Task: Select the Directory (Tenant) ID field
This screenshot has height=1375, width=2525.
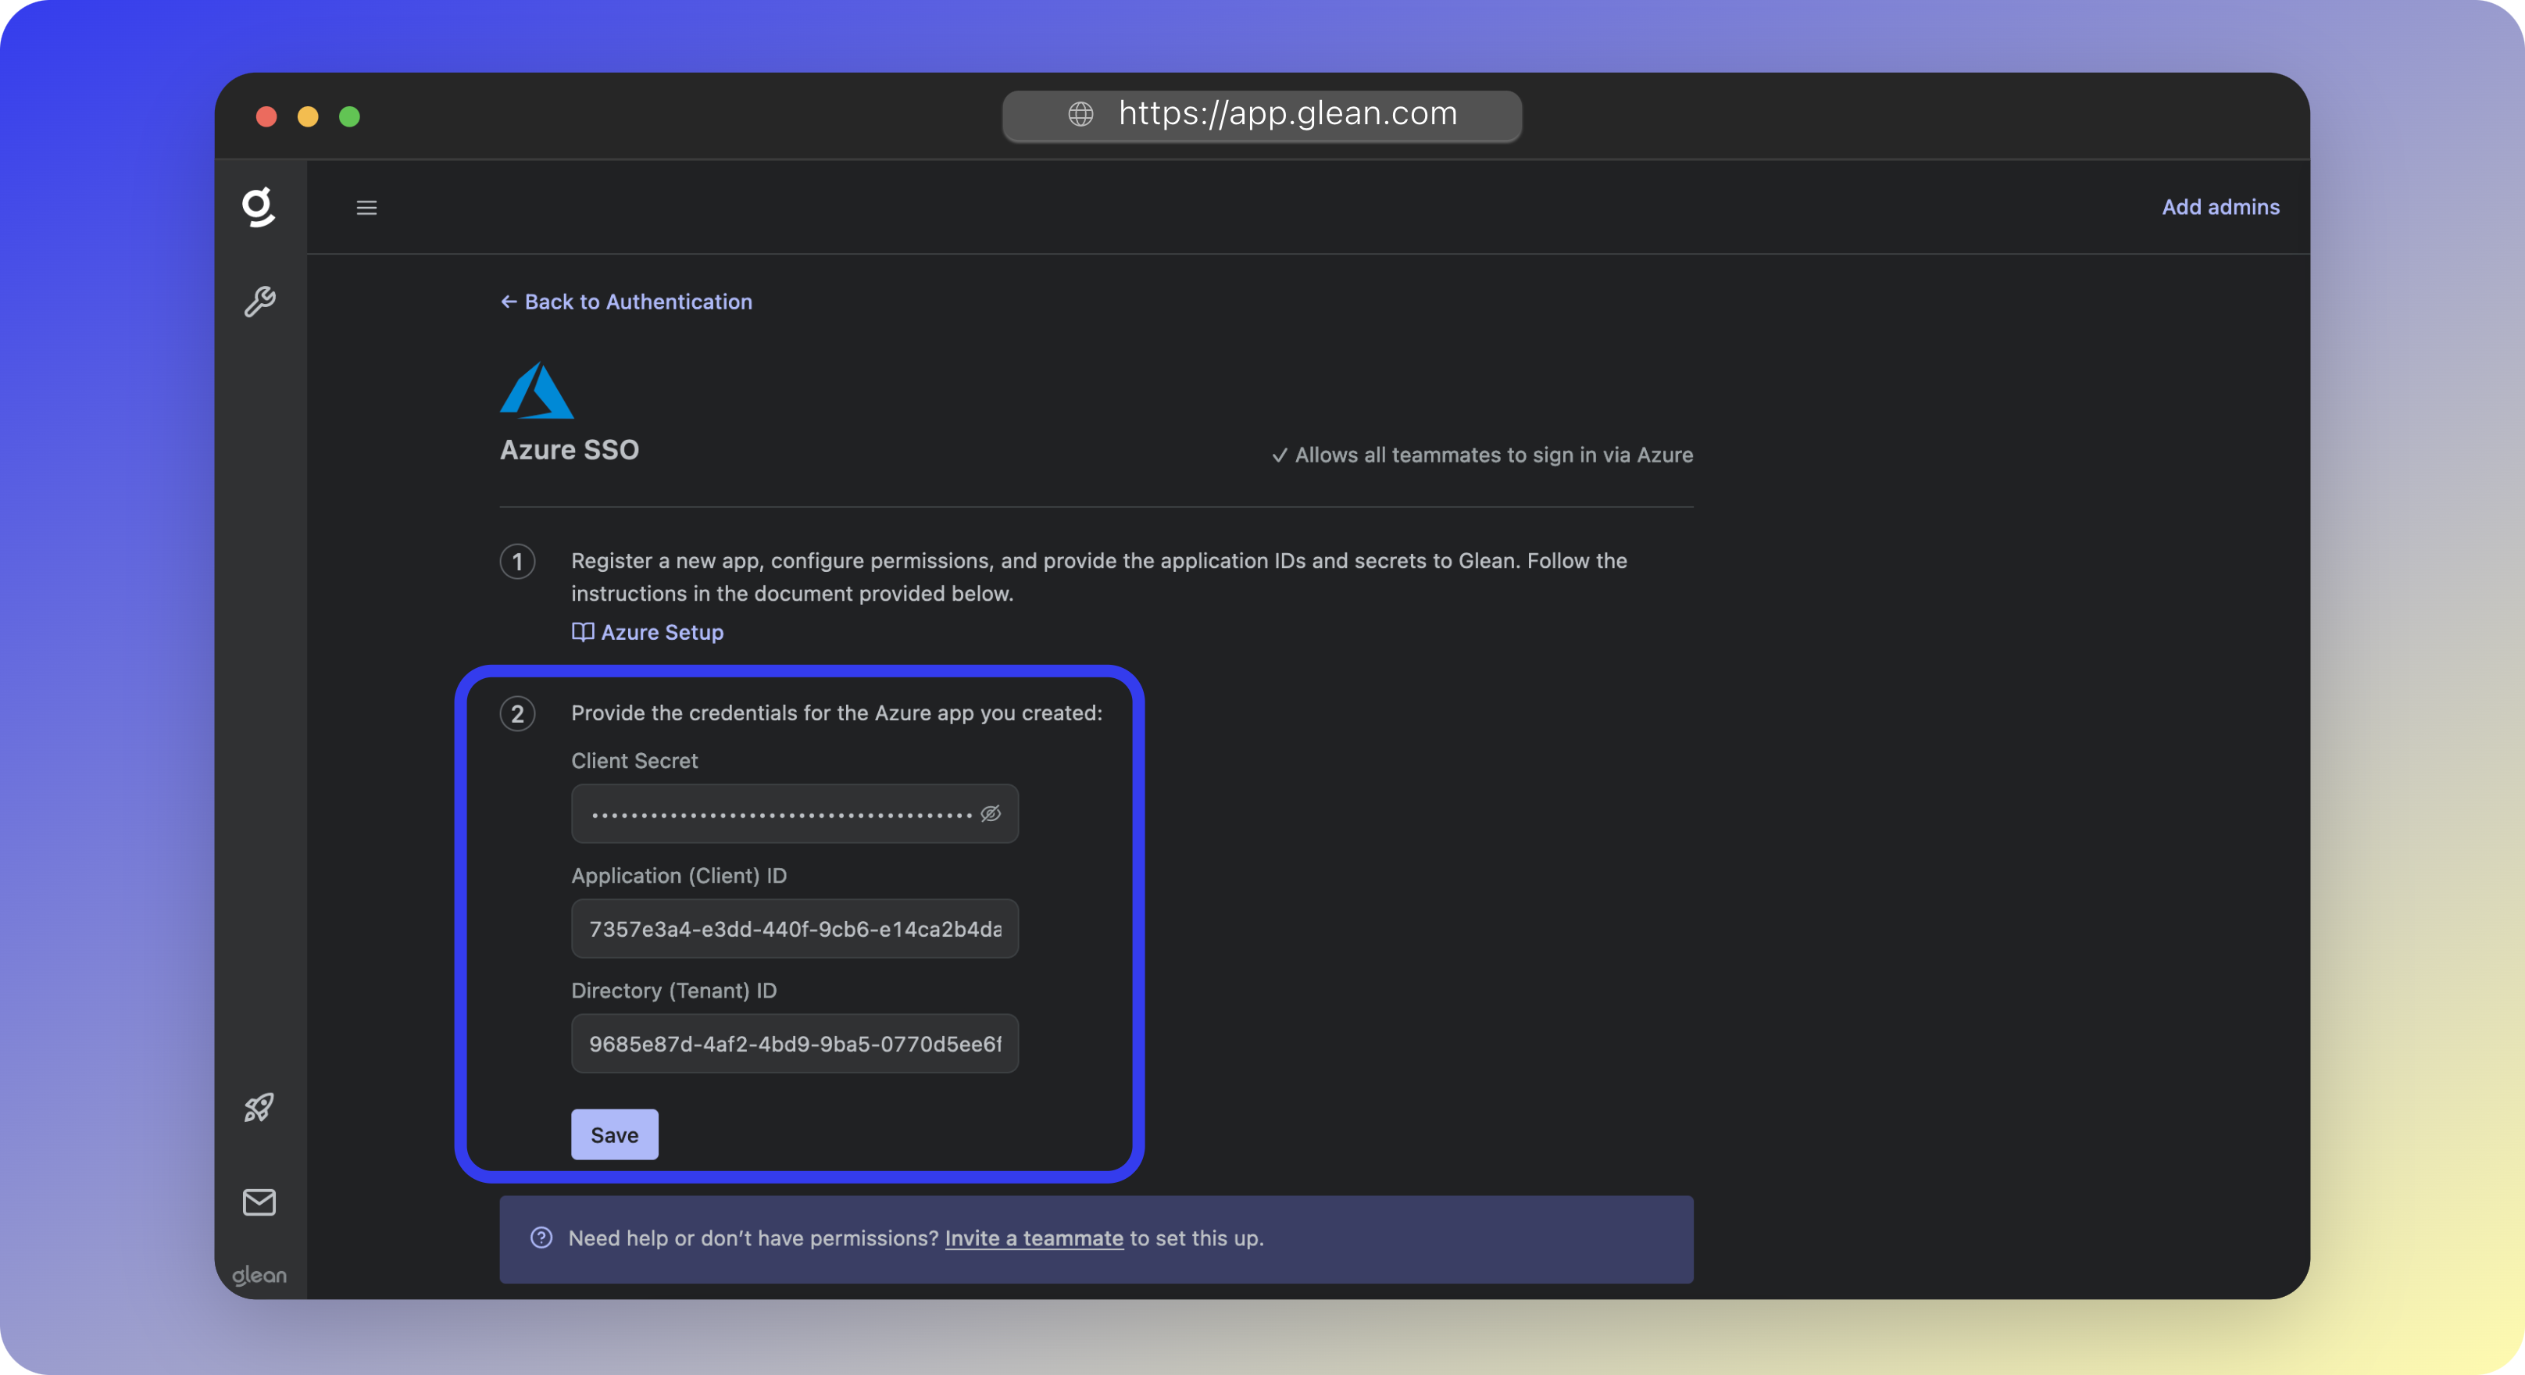Action: pos(794,1044)
